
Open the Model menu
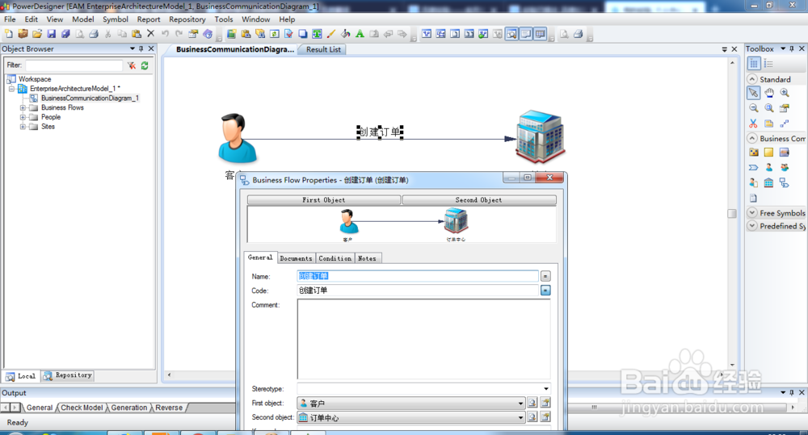[x=83, y=19]
